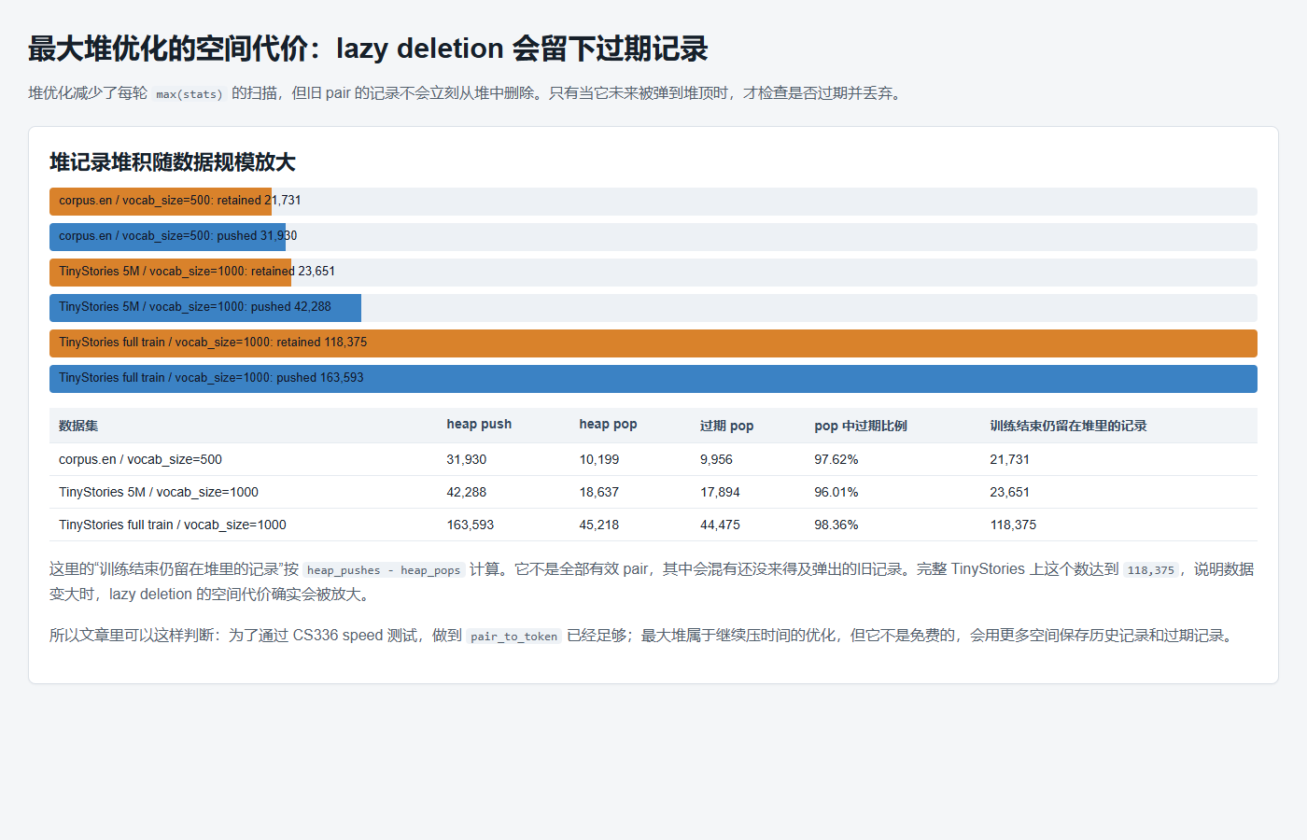Select inline code heap_pushes - heap_pops
Image resolution: width=1307 pixels, height=840 pixels.
(x=384, y=570)
